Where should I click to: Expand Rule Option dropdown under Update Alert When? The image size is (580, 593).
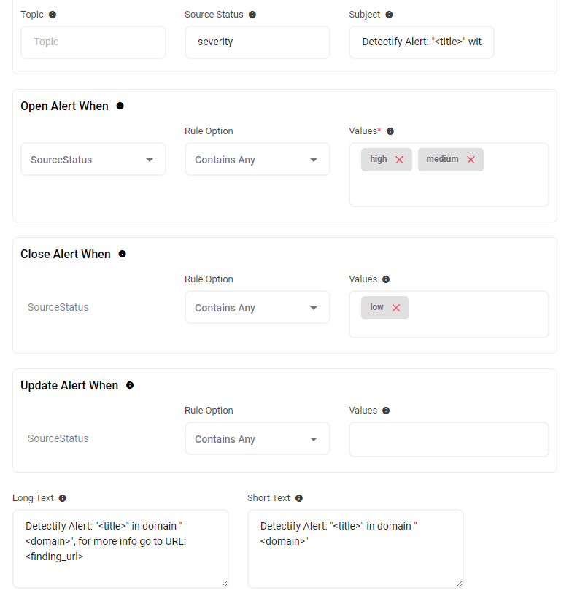[x=257, y=439]
